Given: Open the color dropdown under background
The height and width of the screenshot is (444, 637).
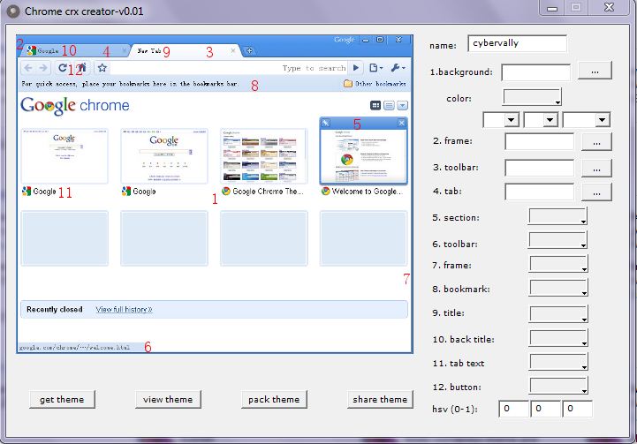Looking at the screenshot, I should point(532,97).
